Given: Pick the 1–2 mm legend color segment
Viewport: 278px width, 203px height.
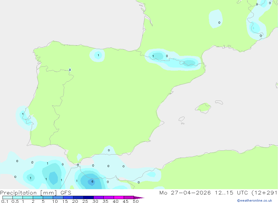Looking at the screenshot, I should click(28, 197).
